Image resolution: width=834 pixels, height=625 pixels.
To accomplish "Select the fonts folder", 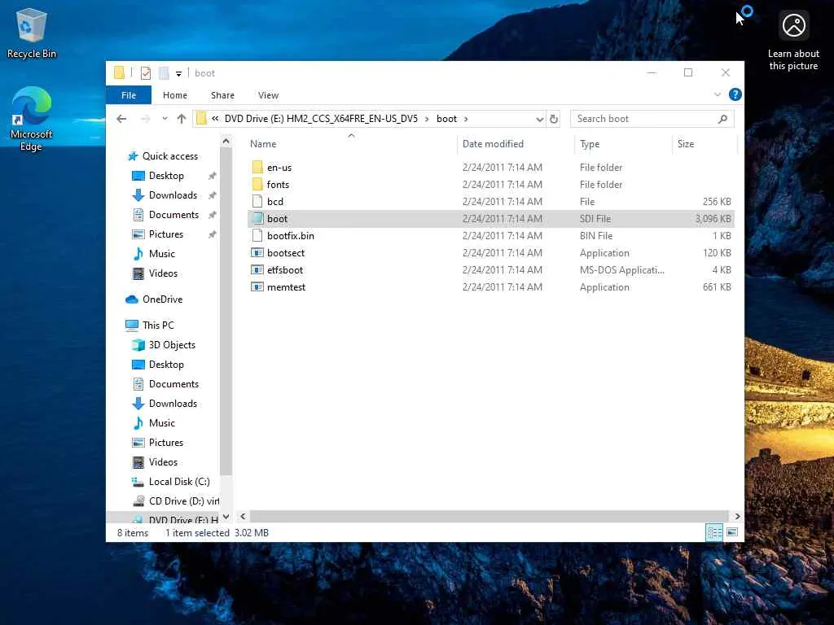I will click(x=490, y=185).
